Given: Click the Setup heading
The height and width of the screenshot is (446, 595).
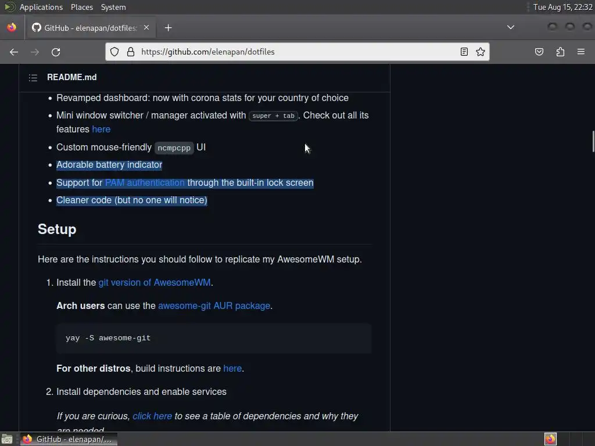Looking at the screenshot, I should (x=57, y=229).
